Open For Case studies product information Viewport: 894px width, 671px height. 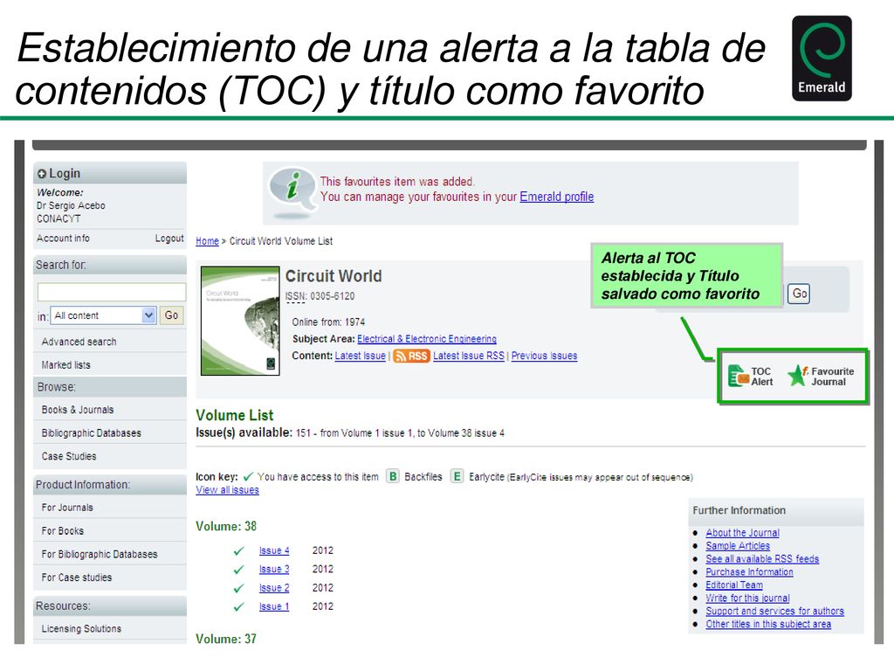(77, 578)
